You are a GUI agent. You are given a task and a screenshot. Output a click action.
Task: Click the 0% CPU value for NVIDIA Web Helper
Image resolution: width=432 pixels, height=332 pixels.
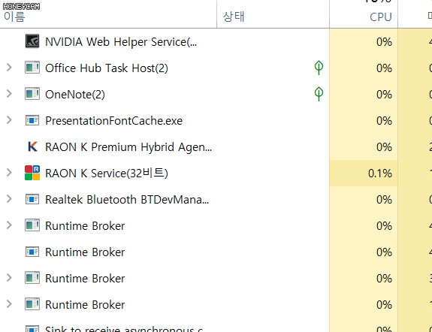[384, 42]
